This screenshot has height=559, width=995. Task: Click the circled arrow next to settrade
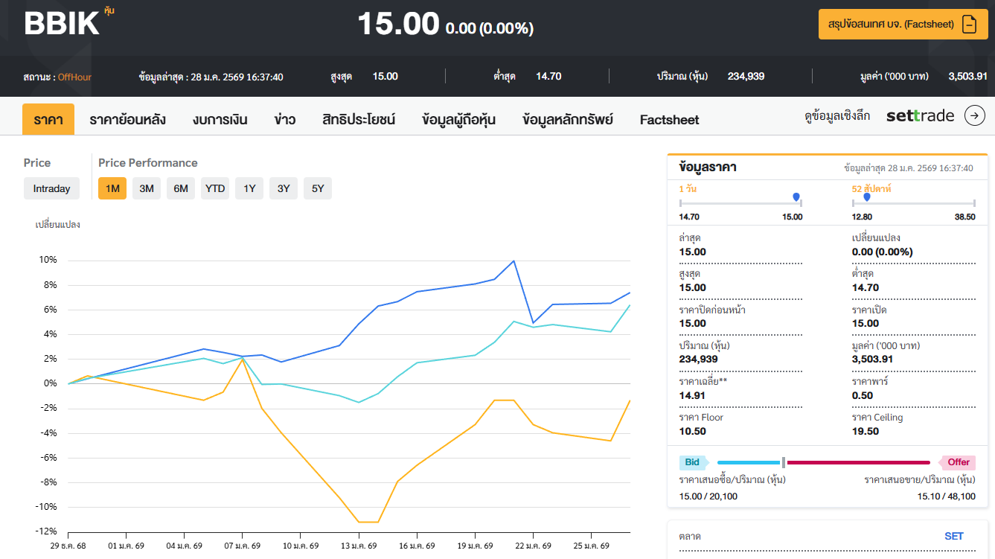coord(974,115)
